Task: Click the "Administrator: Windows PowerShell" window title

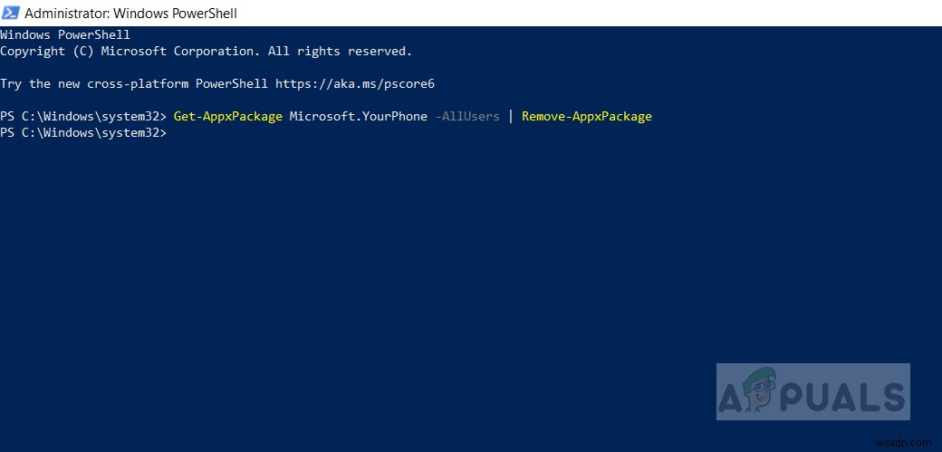Action: coord(130,14)
